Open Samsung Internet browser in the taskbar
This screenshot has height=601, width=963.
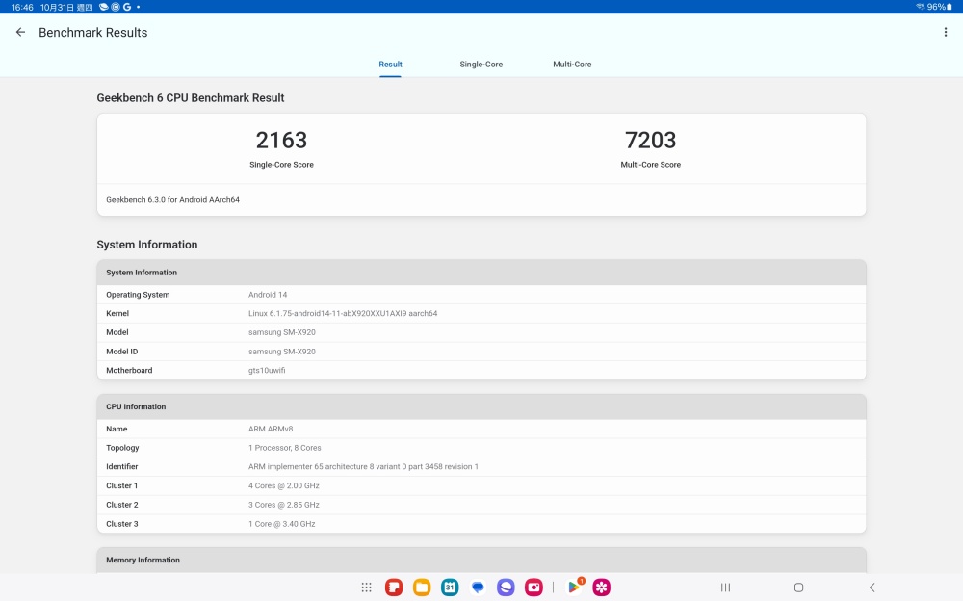pos(506,588)
